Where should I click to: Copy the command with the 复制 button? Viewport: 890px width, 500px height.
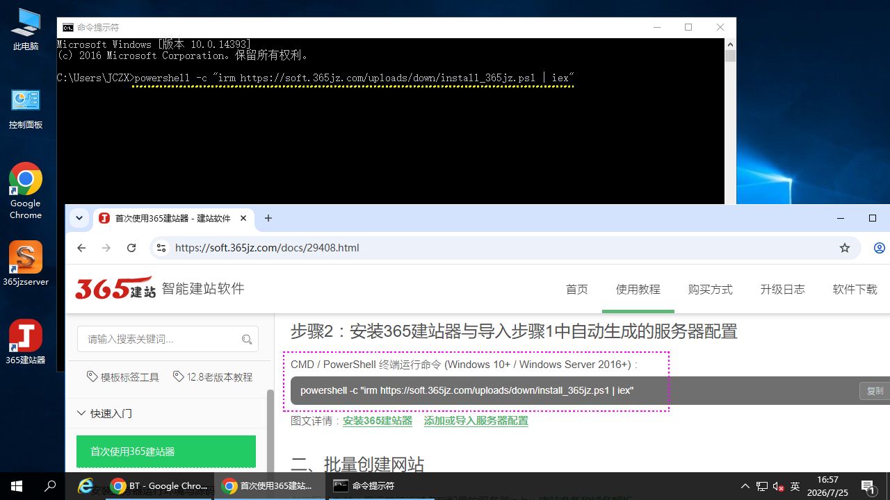[875, 391]
